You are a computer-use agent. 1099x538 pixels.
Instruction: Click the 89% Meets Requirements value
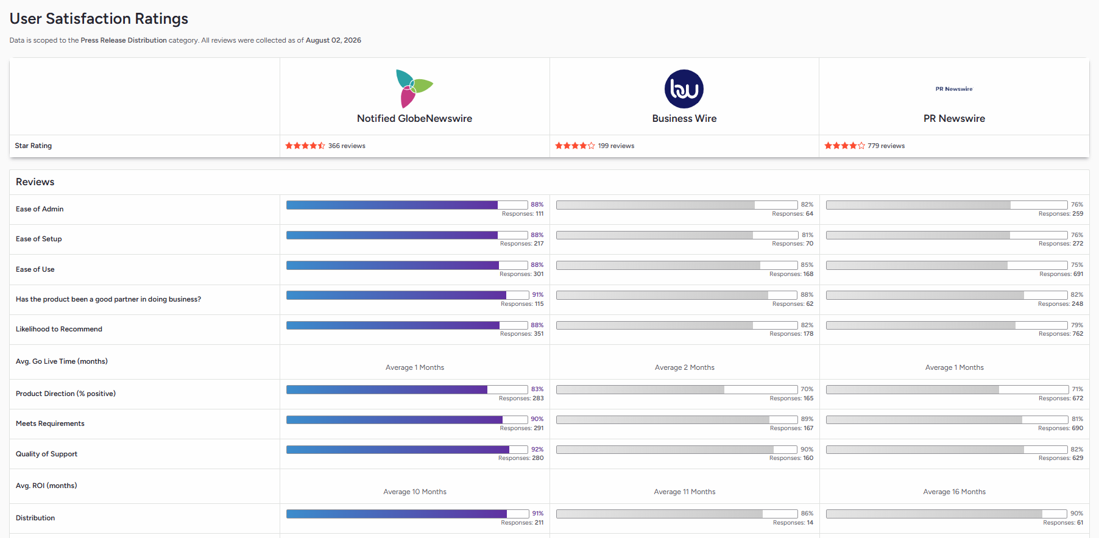[x=807, y=419]
